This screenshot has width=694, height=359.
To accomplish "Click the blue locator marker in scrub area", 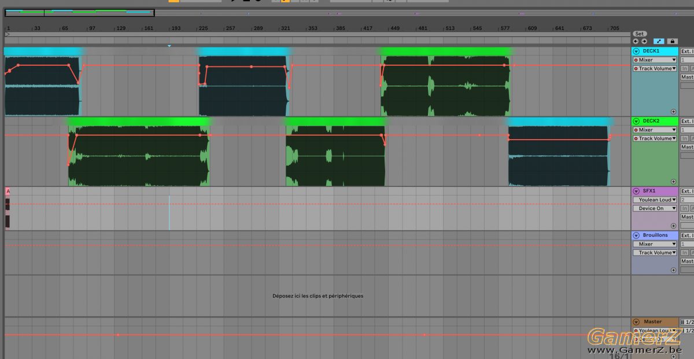I will point(169,46).
